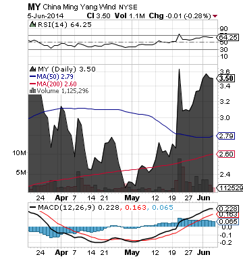Click the bar-chart icon beside Volume legend
The width and height of the screenshot is (243, 259).
point(32,91)
